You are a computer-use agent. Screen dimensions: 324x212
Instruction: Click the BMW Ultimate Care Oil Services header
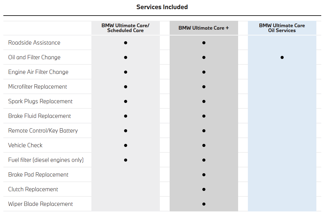282,28
